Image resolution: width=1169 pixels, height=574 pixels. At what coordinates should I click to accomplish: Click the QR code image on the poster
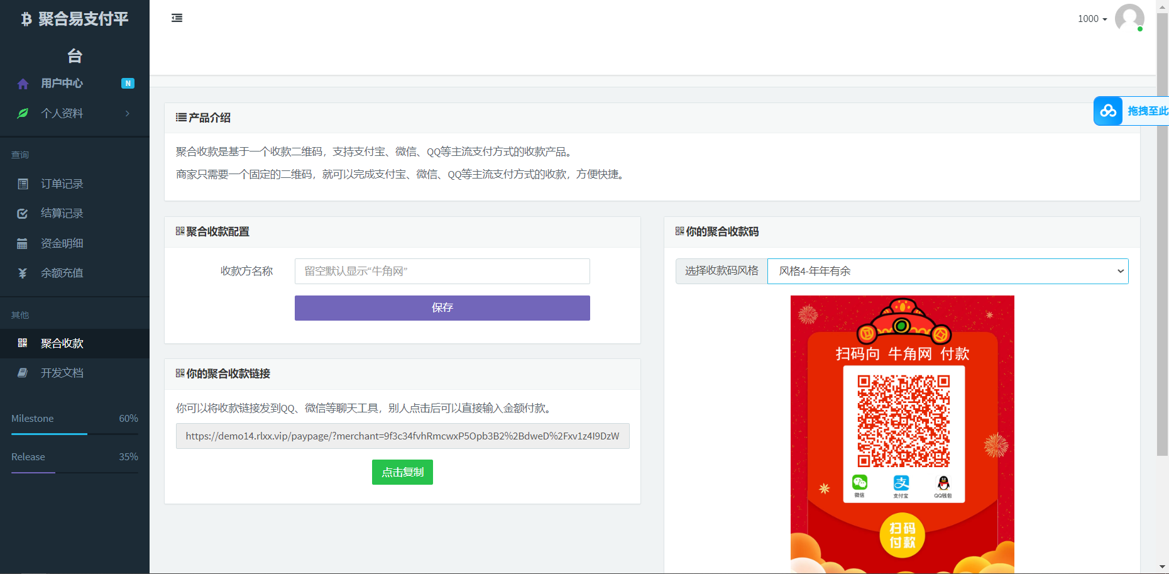903,421
